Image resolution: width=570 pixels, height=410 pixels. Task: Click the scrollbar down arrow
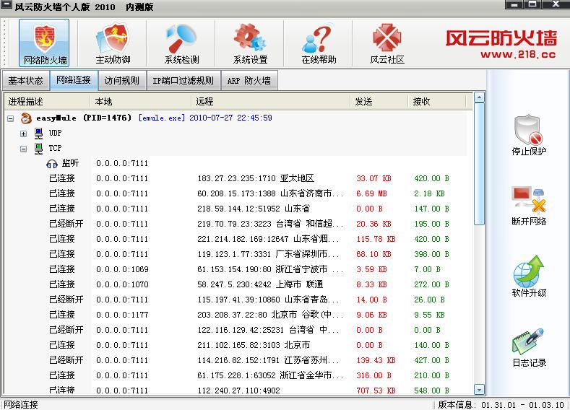(x=480, y=390)
